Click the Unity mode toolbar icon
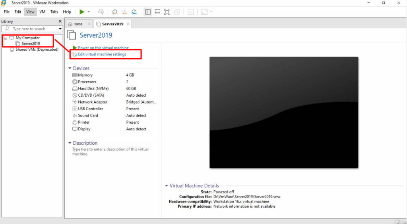The image size is (407, 224). pos(177,12)
